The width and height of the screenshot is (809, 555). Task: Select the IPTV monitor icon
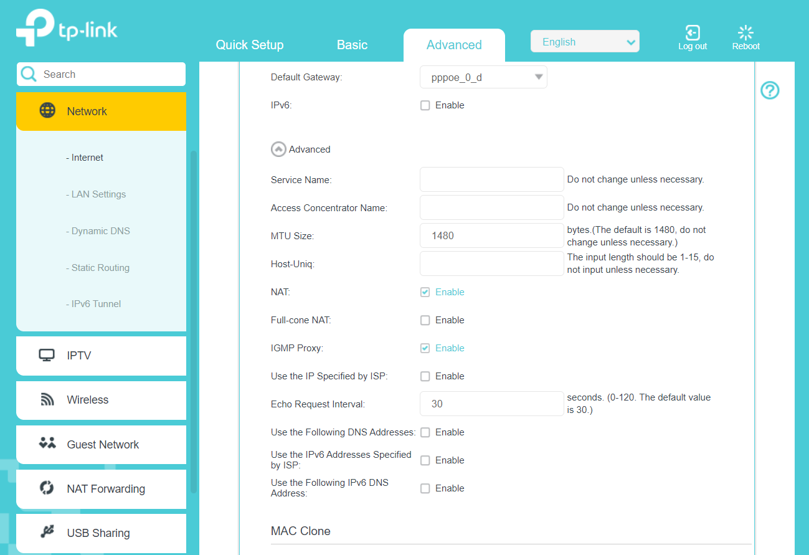pos(46,355)
